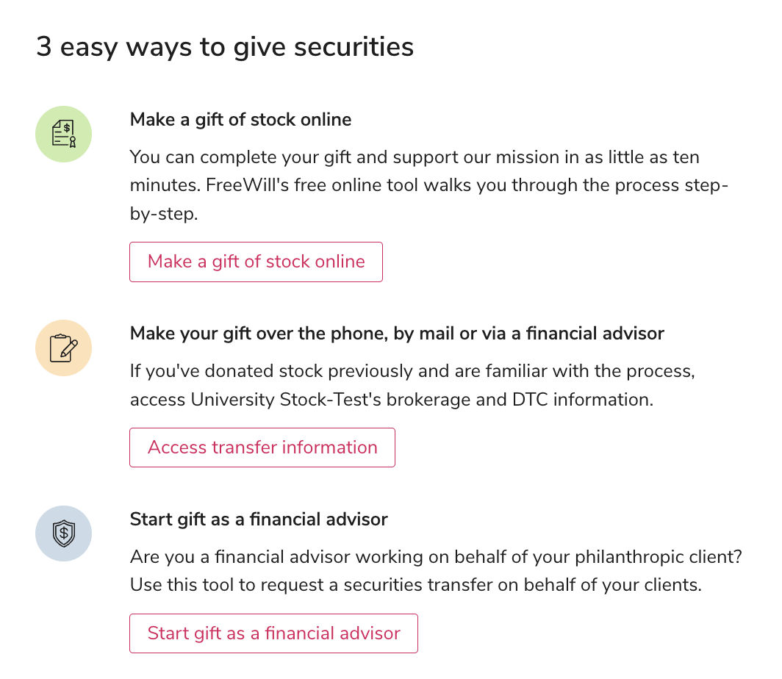Select the bold 'Make a gift of stock online' heading

coord(240,119)
